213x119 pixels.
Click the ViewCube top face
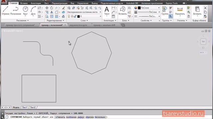coord(203,41)
